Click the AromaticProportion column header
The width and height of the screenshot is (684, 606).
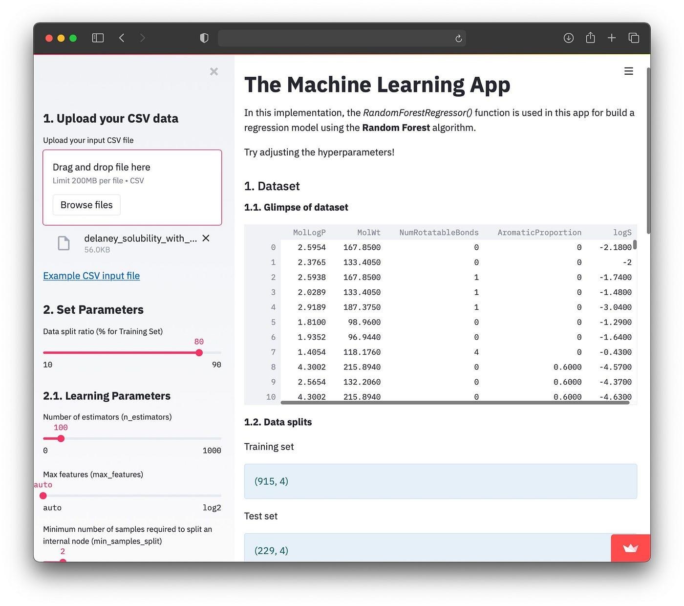539,233
